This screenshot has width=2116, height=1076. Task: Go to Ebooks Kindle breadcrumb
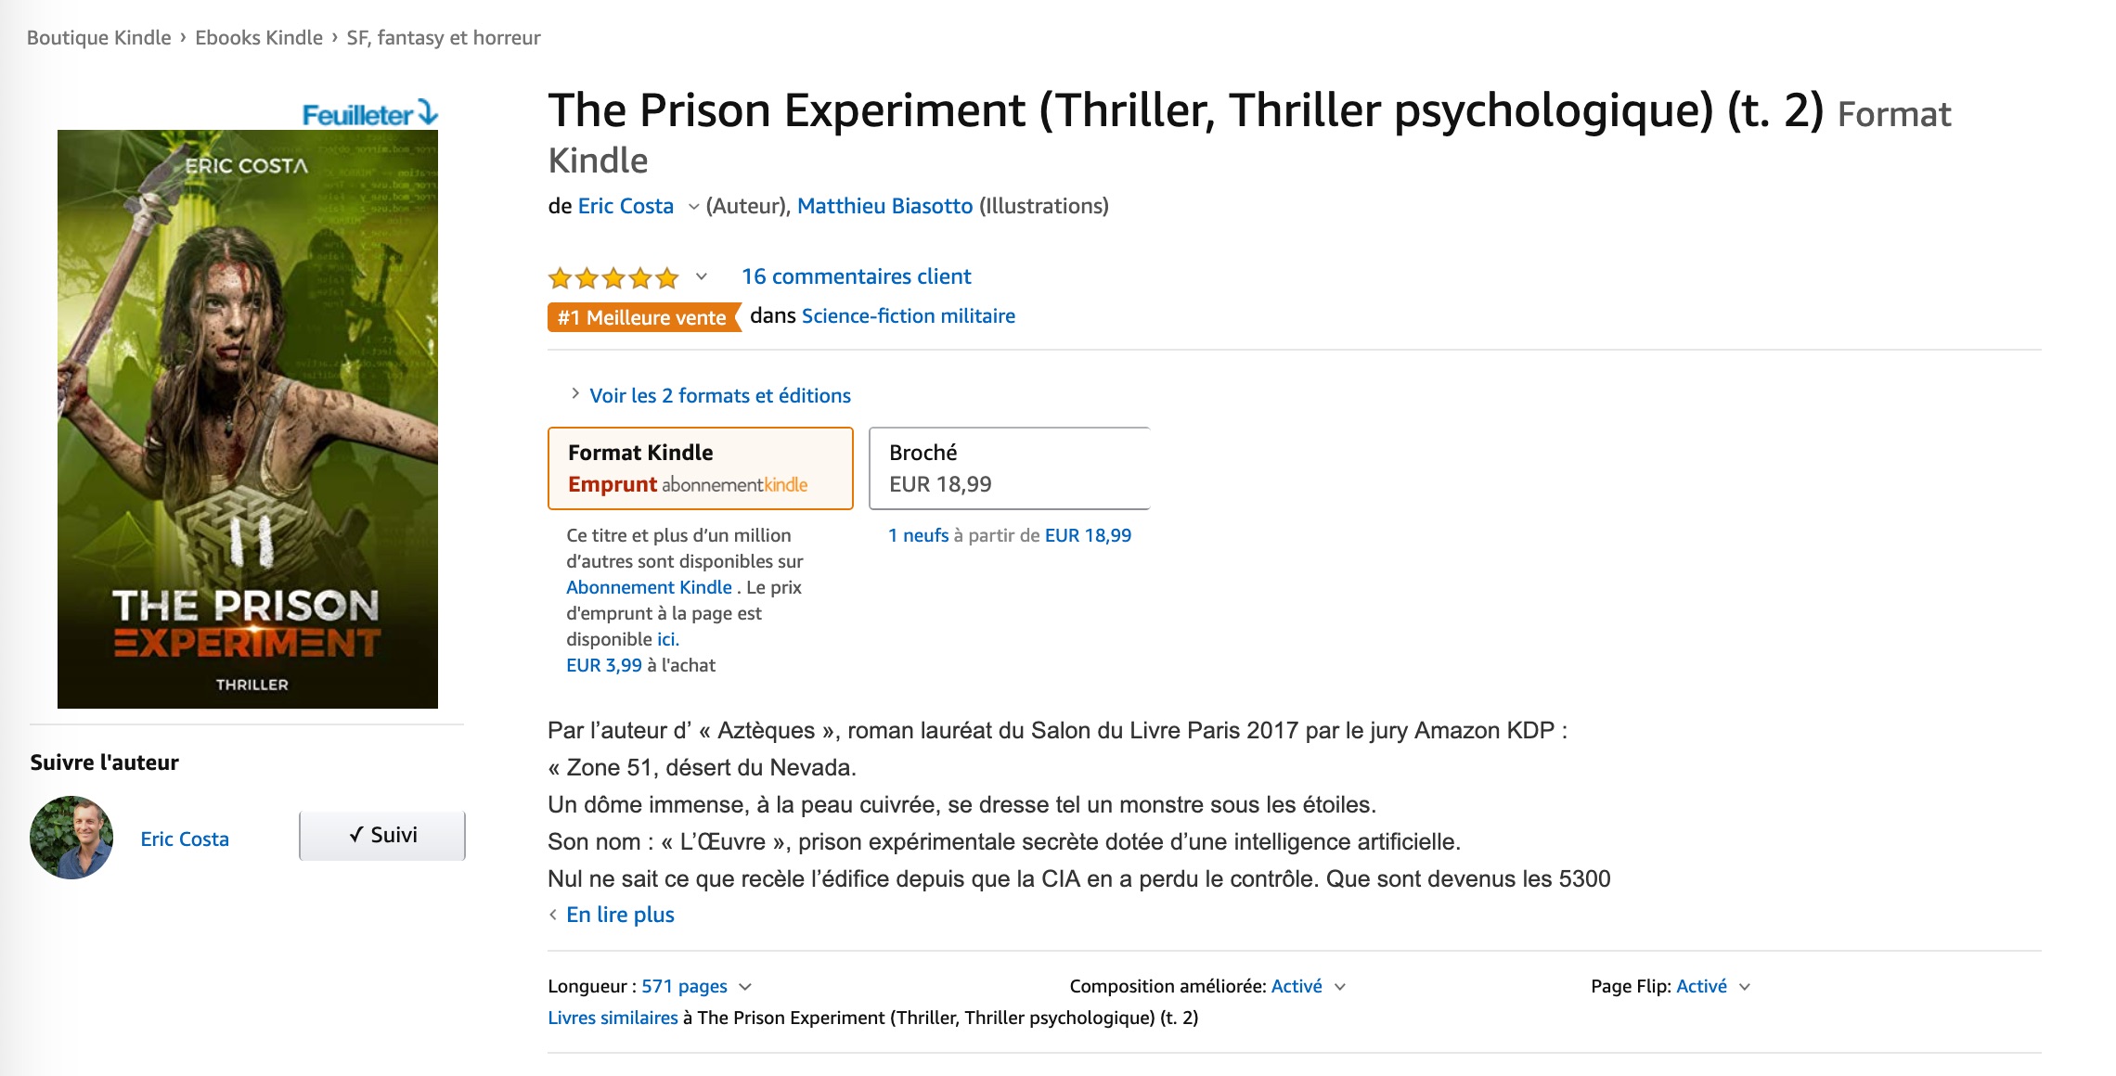coord(259,38)
